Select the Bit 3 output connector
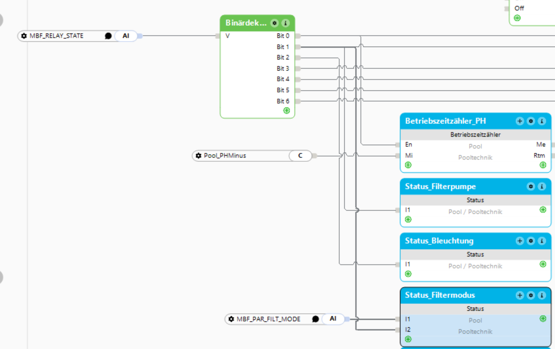The width and height of the screenshot is (555, 349). [x=298, y=68]
